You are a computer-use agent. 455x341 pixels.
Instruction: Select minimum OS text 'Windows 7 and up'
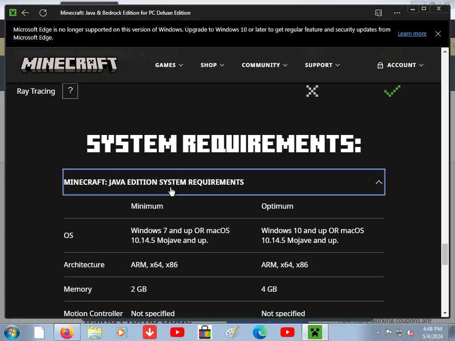click(x=161, y=230)
